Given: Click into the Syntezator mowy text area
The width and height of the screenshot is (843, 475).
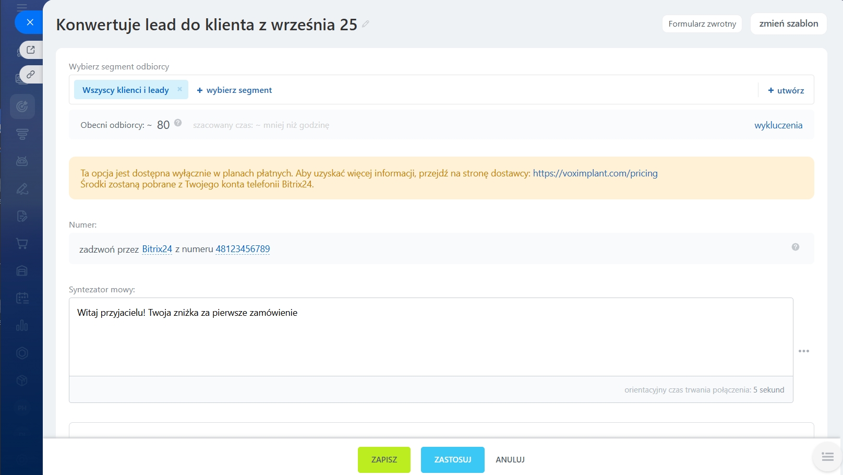Looking at the screenshot, I should [x=430, y=337].
